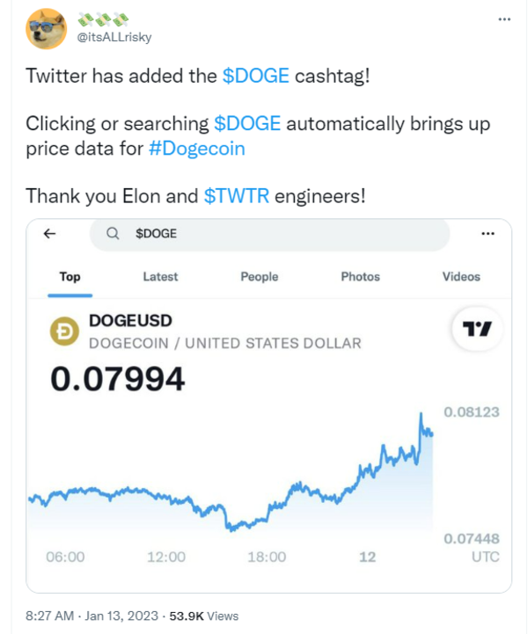Switch to the Top tab

[70, 276]
